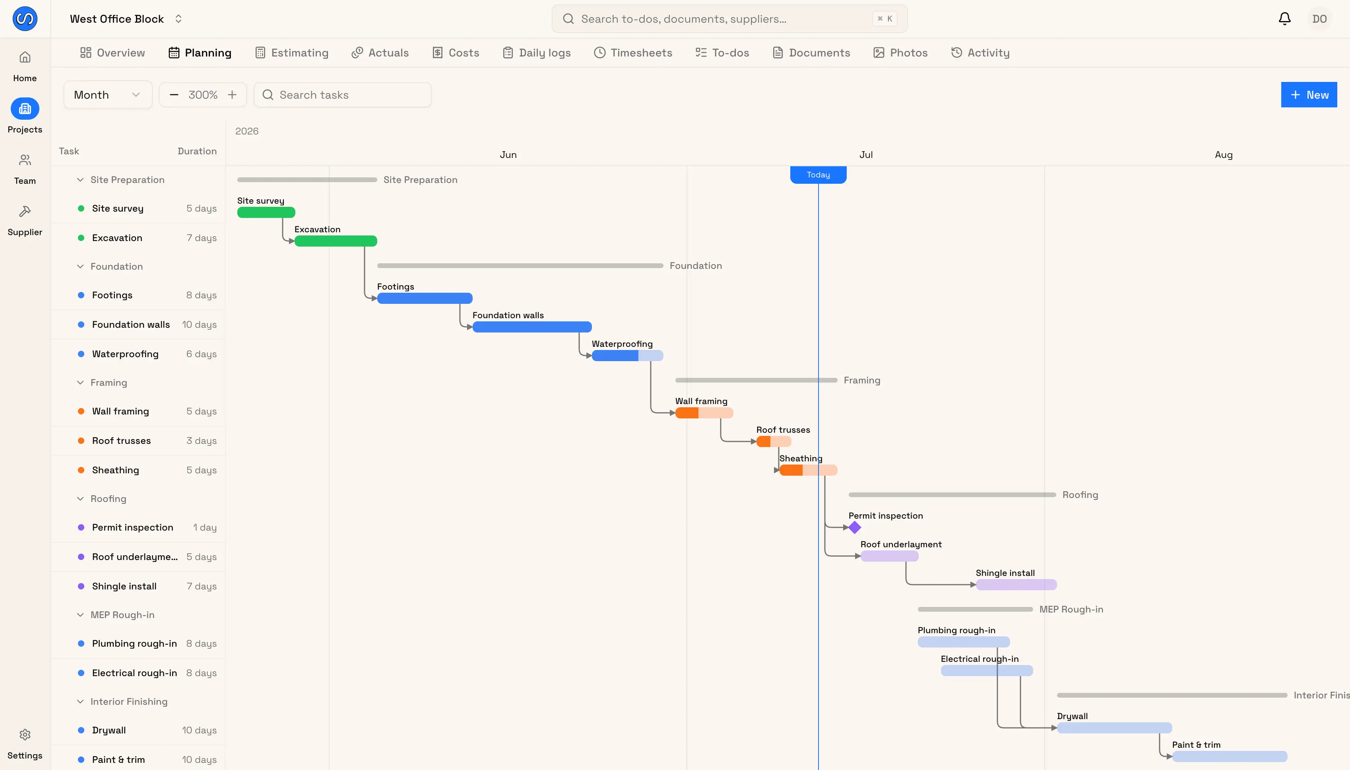Click the New button
Screen dimensions: 1350x770
1309,95
